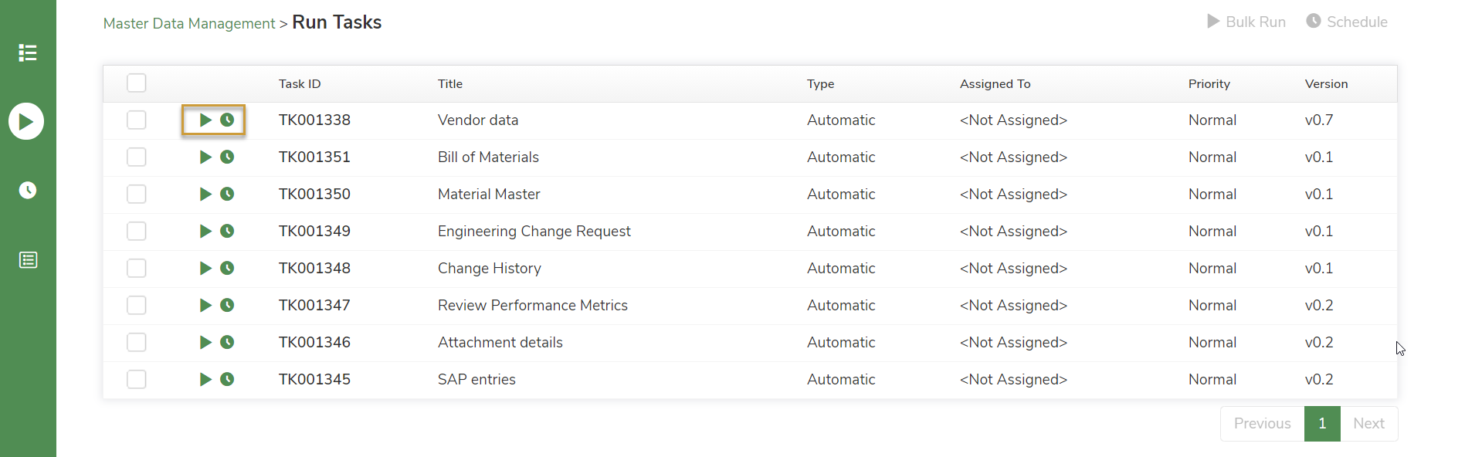Schedule the Change History task
Viewport: 1465px width, 457px height.
227,268
